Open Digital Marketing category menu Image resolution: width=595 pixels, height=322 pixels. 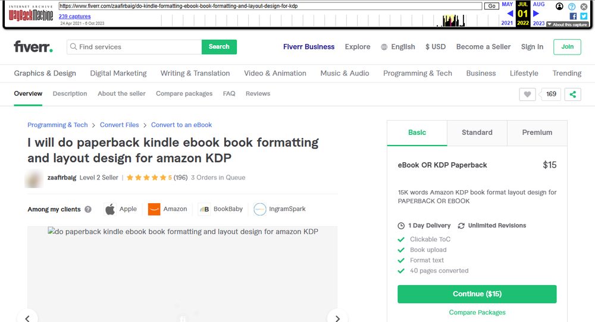click(x=118, y=73)
